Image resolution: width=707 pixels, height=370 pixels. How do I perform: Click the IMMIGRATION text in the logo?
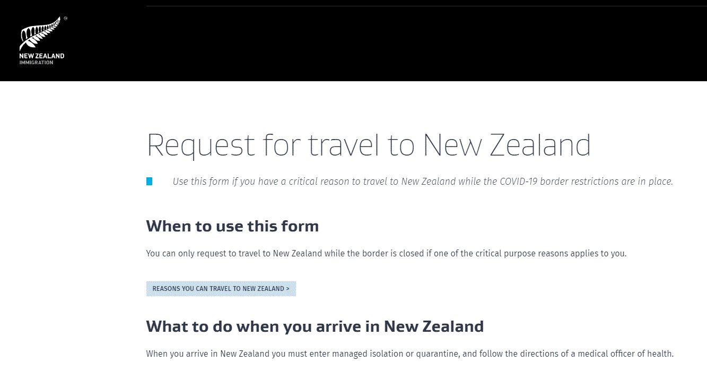[x=37, y=63]
